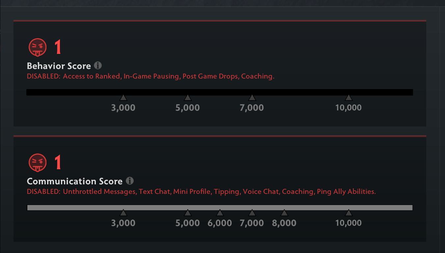Click the 6,000 marker on Communication bar
The image size is (445, 253).
(x=220, y=213)
